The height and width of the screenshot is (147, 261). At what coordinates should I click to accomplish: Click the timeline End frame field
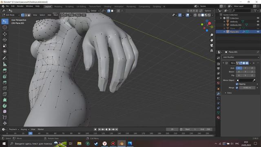coord(206,129)
